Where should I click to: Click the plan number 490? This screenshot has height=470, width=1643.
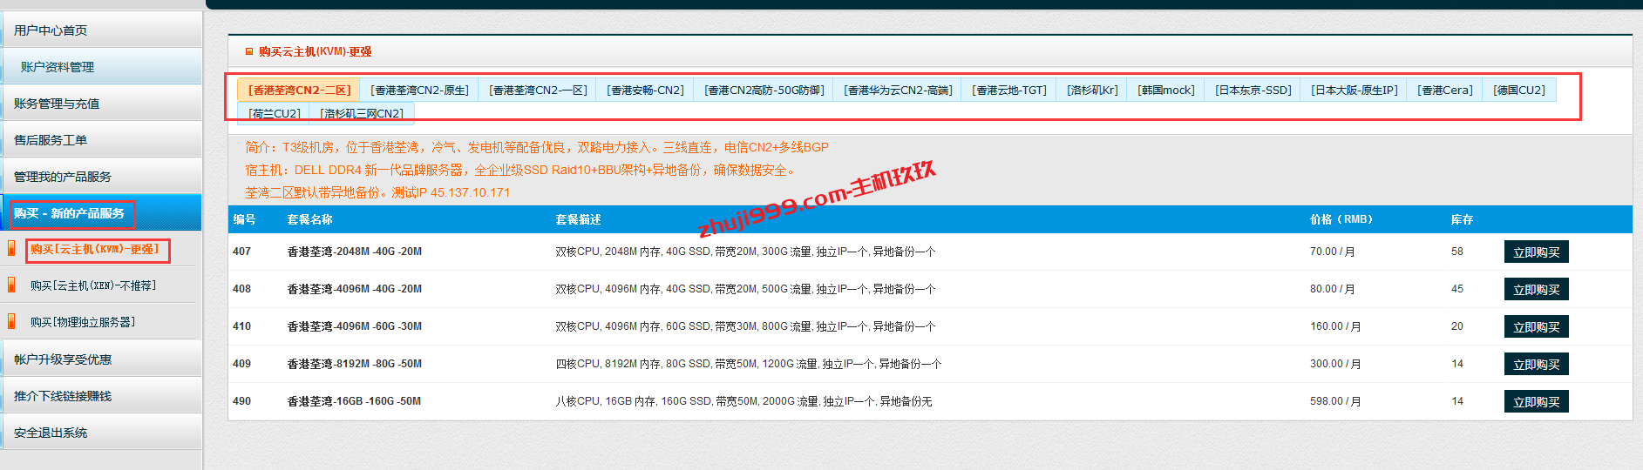241,401
